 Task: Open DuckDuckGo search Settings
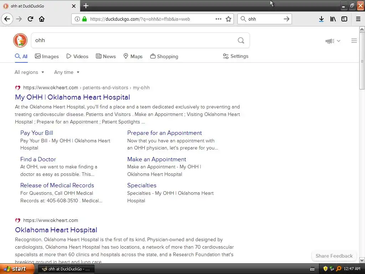(x=236, y=56)
